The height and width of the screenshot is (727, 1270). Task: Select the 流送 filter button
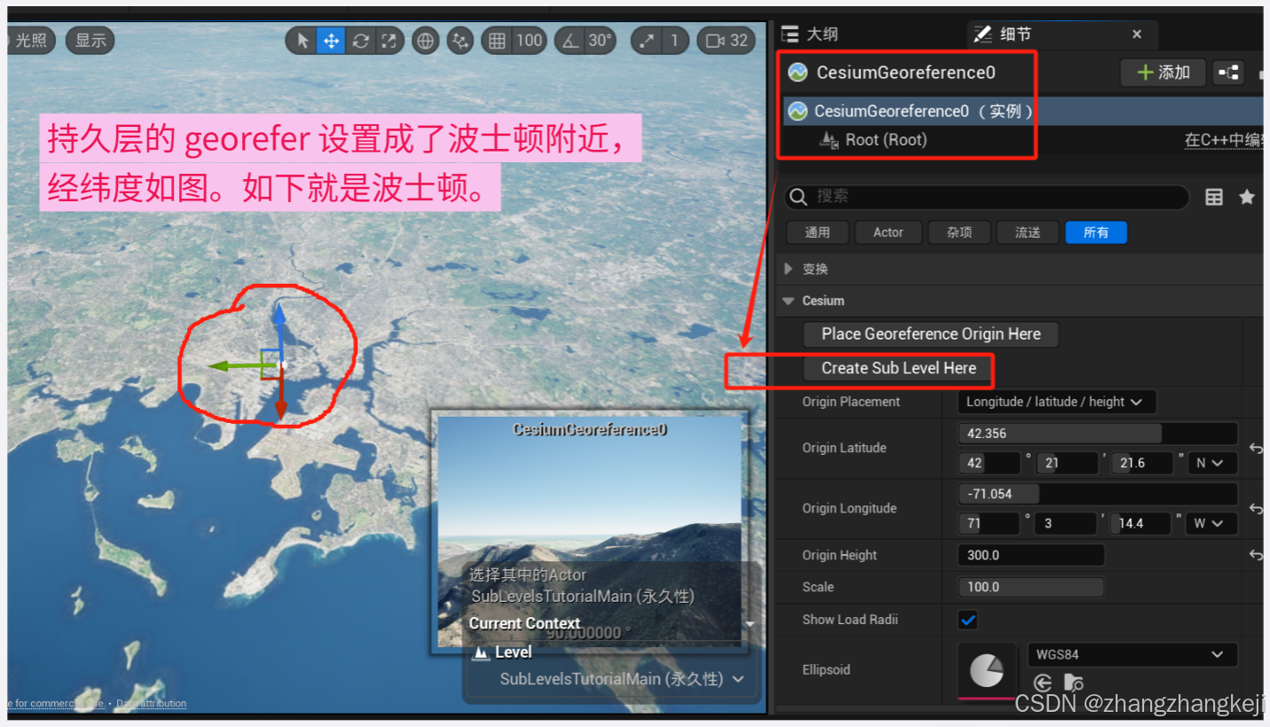pyautogui.click(x=1027, y=232)
